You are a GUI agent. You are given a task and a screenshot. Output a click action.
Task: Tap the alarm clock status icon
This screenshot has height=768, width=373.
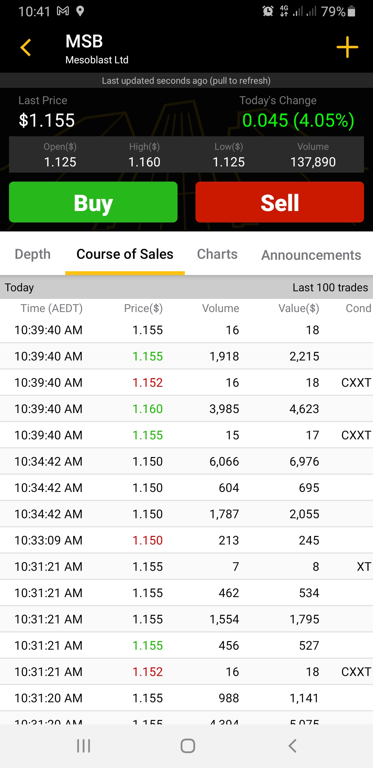pyautogui.click(x=268, y=11)
